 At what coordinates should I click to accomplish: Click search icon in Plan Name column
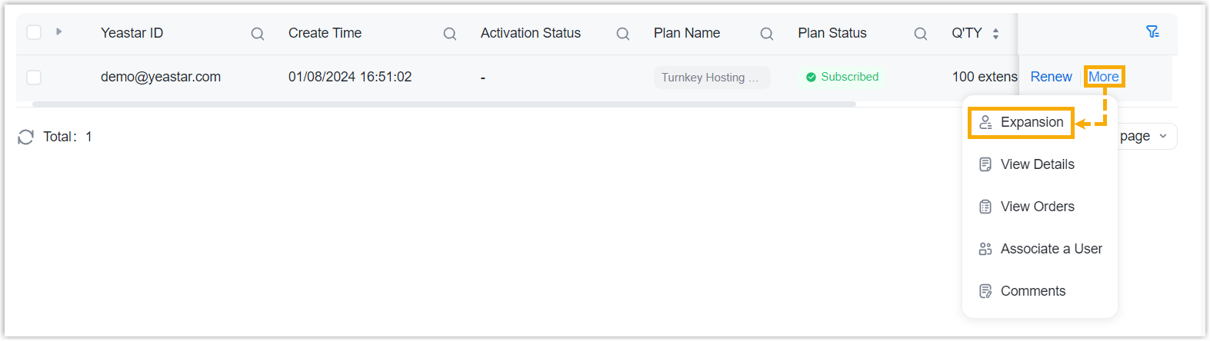point(767,34)
